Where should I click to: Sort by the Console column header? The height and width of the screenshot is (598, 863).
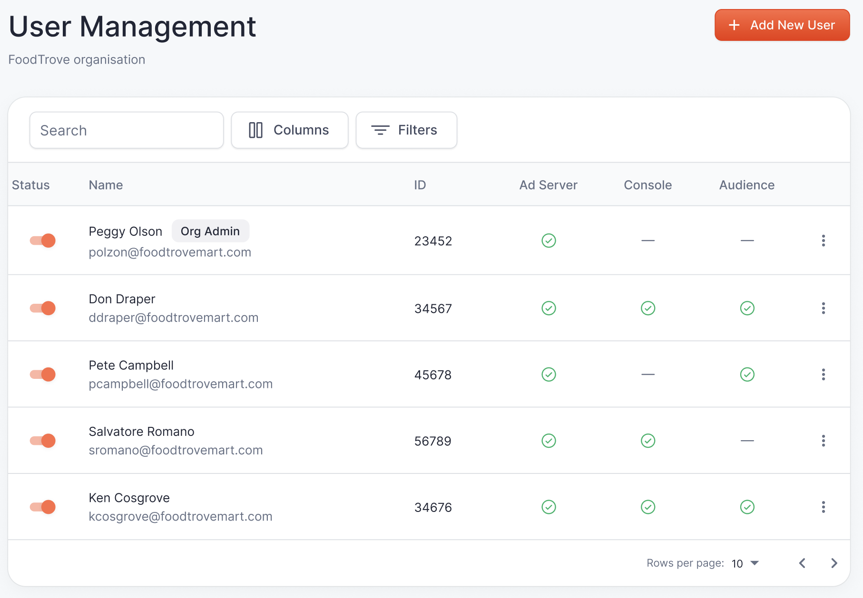[648, 185]
